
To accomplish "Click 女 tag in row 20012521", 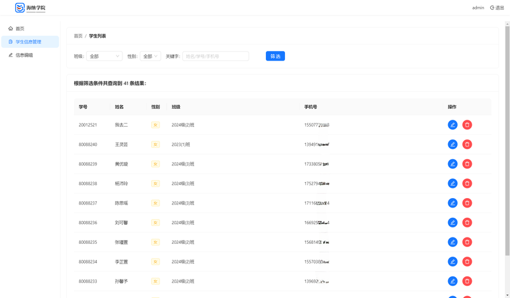I will pos(156,125).
